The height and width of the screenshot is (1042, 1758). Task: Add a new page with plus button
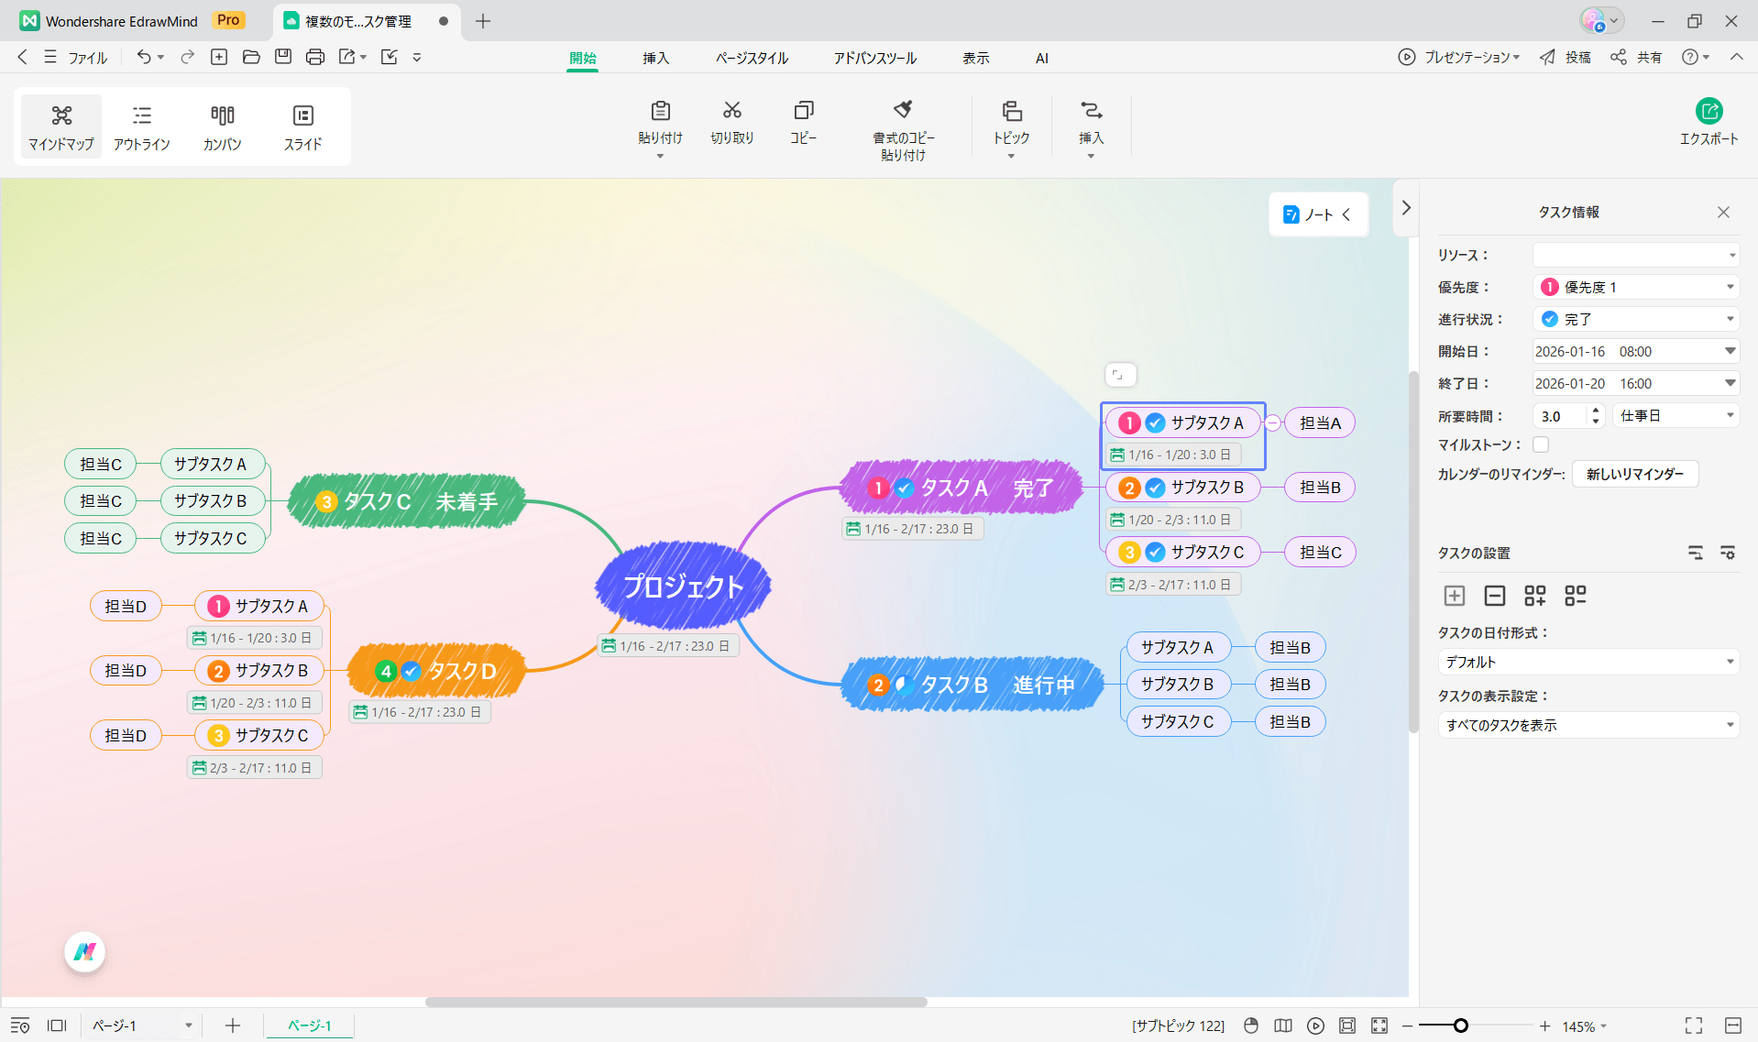coord(233,1026)
